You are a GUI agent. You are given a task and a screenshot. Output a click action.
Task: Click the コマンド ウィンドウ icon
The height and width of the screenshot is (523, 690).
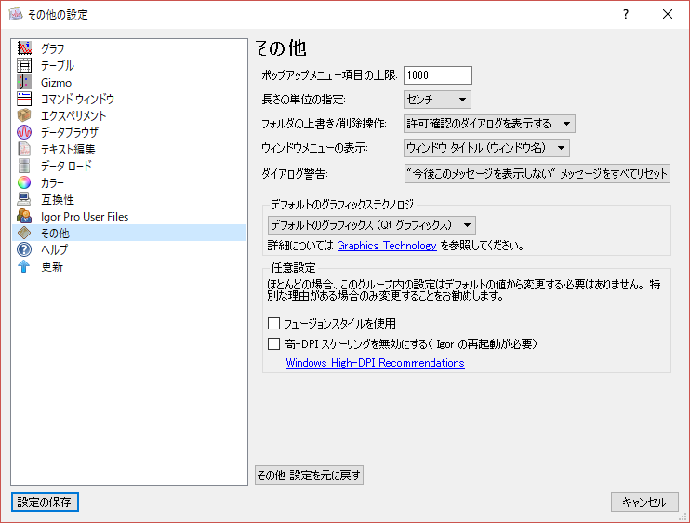point(24,99)
